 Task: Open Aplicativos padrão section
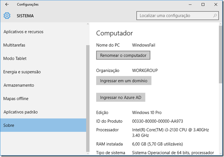43,112
